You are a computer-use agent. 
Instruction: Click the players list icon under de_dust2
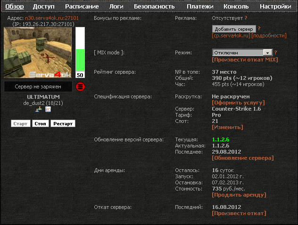point(39,109)
